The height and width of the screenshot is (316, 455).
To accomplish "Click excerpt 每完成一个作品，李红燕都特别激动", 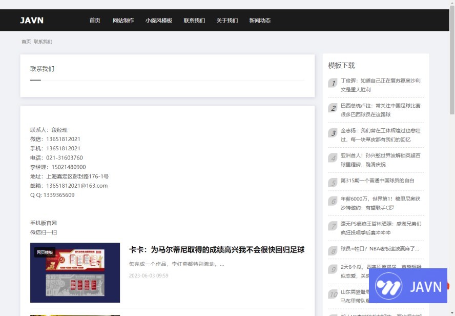I will tap(176, 264).
